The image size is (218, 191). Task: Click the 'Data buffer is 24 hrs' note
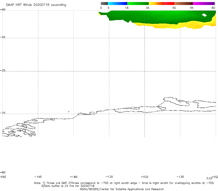(x=68, y=186)
